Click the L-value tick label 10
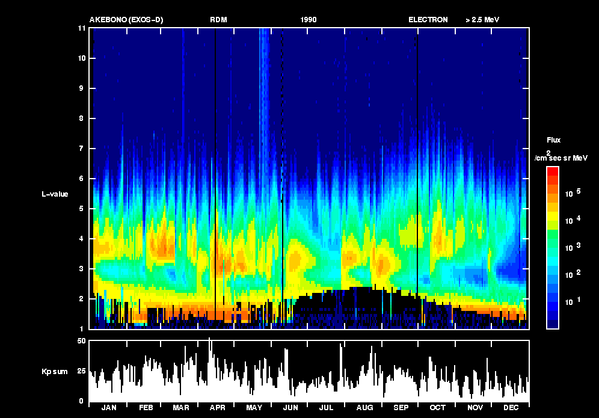The image size is (599, 418). point(81,58)
